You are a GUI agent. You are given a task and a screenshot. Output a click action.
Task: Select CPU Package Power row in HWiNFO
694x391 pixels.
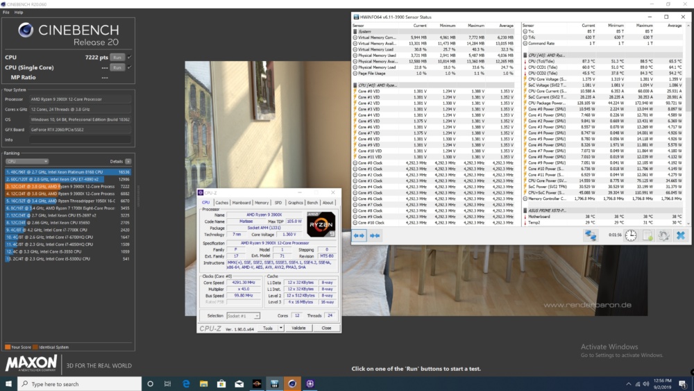coord(604,103)
